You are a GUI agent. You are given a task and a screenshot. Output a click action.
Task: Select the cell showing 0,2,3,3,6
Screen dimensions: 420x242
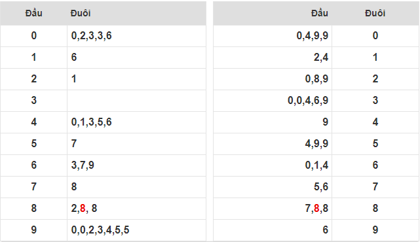(136, 36)
